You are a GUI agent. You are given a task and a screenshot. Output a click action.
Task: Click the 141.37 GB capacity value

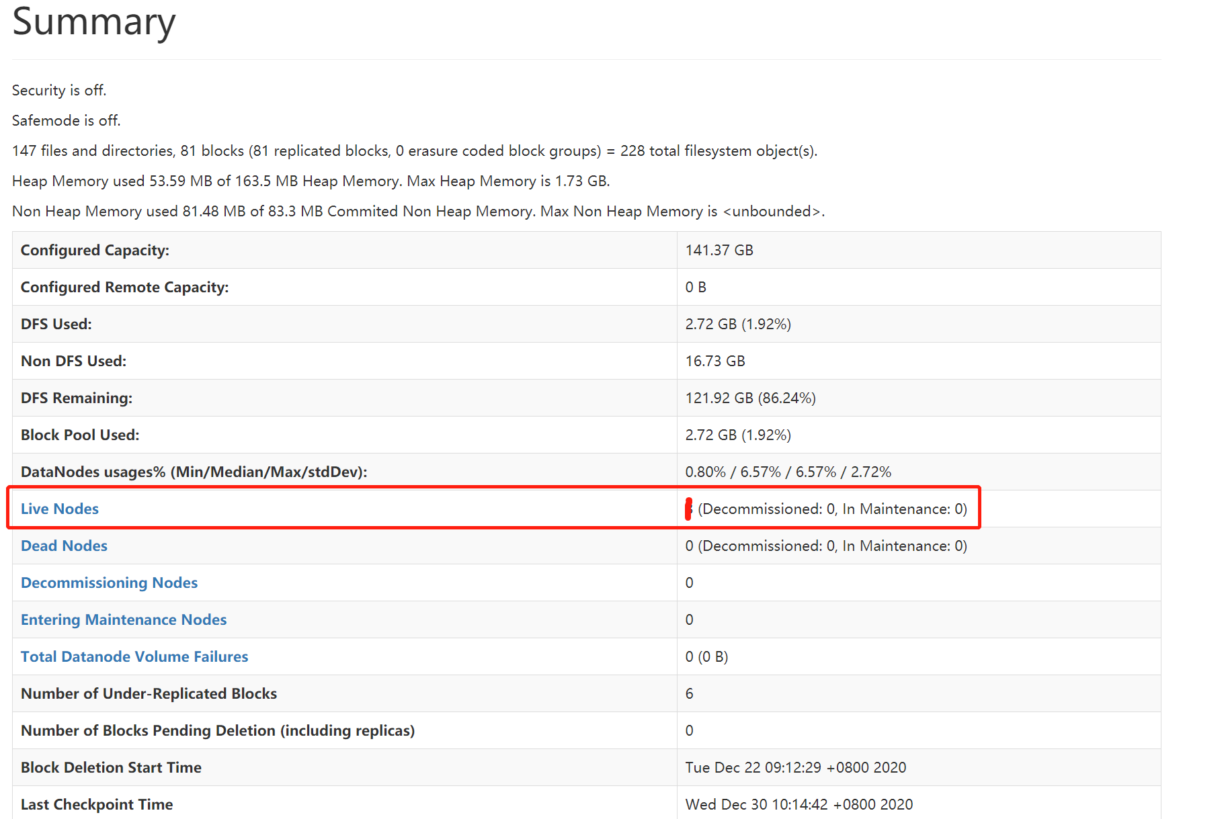719,250
